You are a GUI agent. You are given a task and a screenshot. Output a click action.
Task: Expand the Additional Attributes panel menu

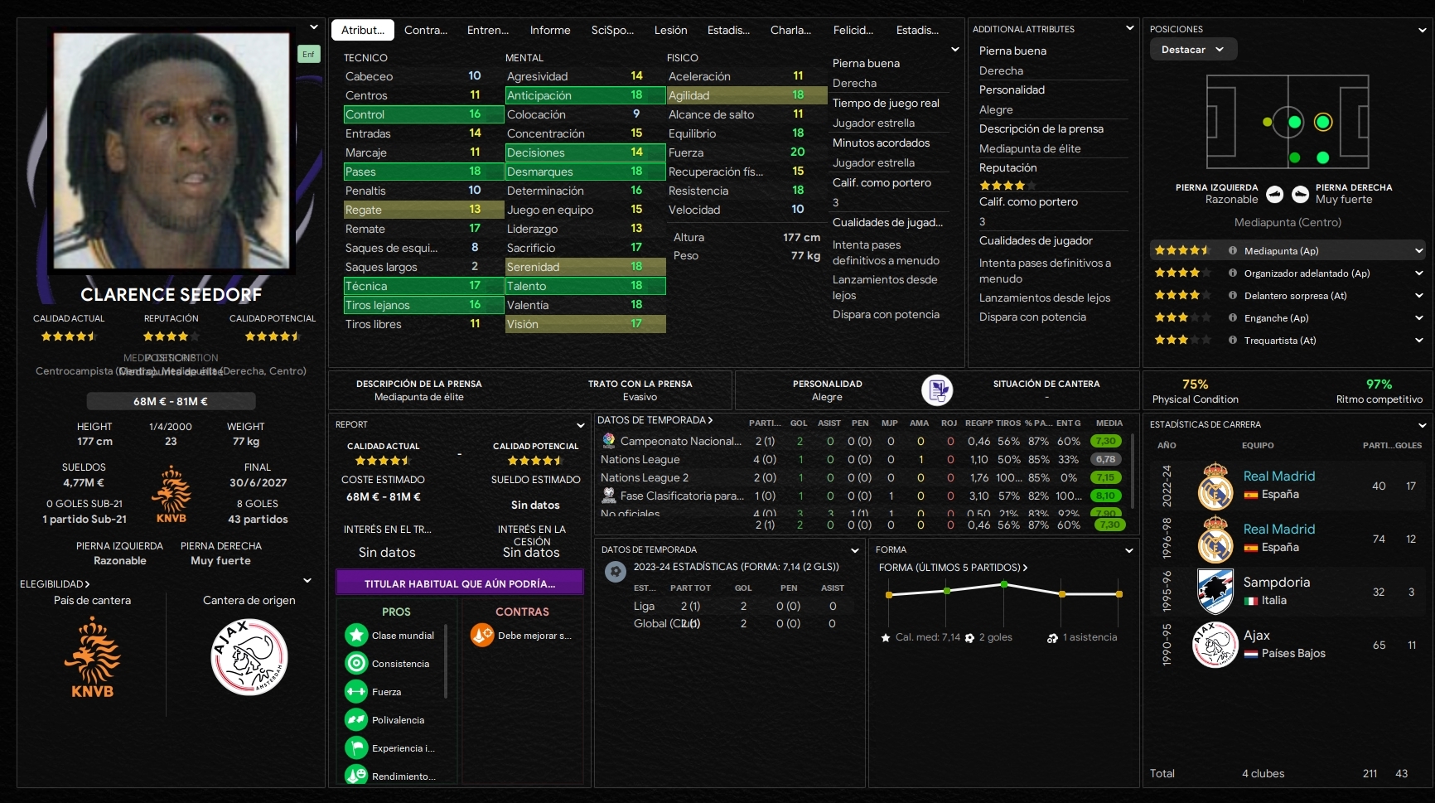click(x=1129, y=28)
